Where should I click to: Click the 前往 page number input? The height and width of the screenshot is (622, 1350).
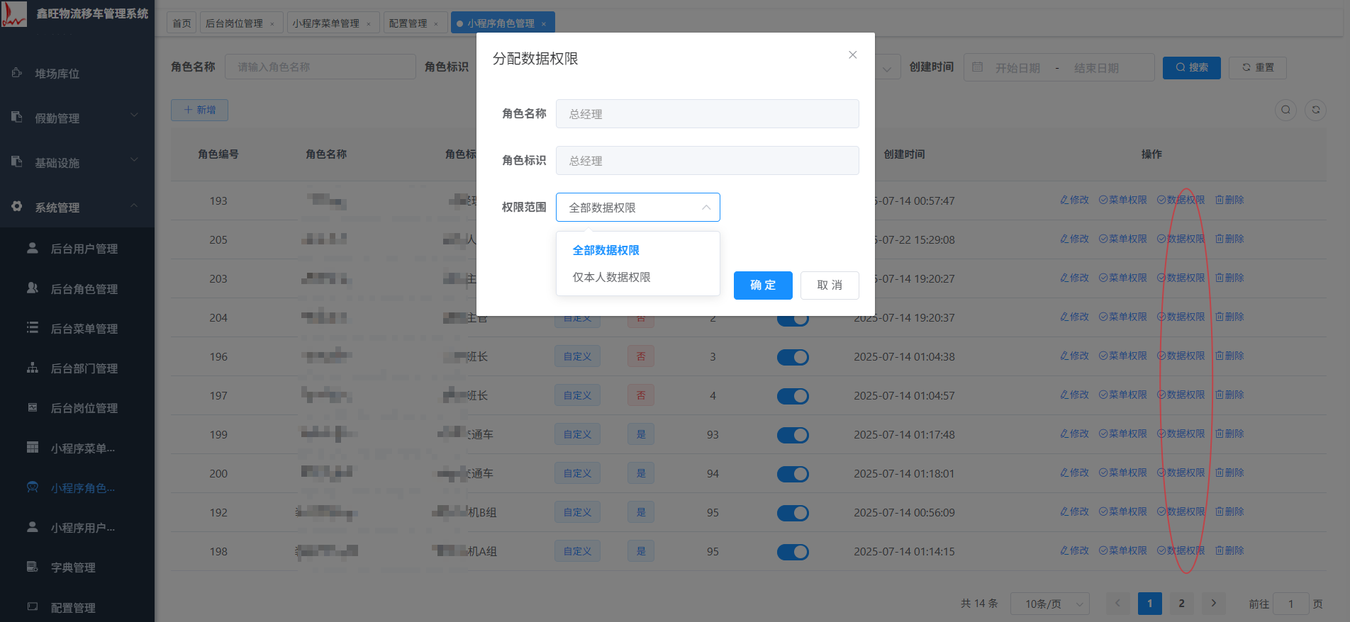(1290, 604)
